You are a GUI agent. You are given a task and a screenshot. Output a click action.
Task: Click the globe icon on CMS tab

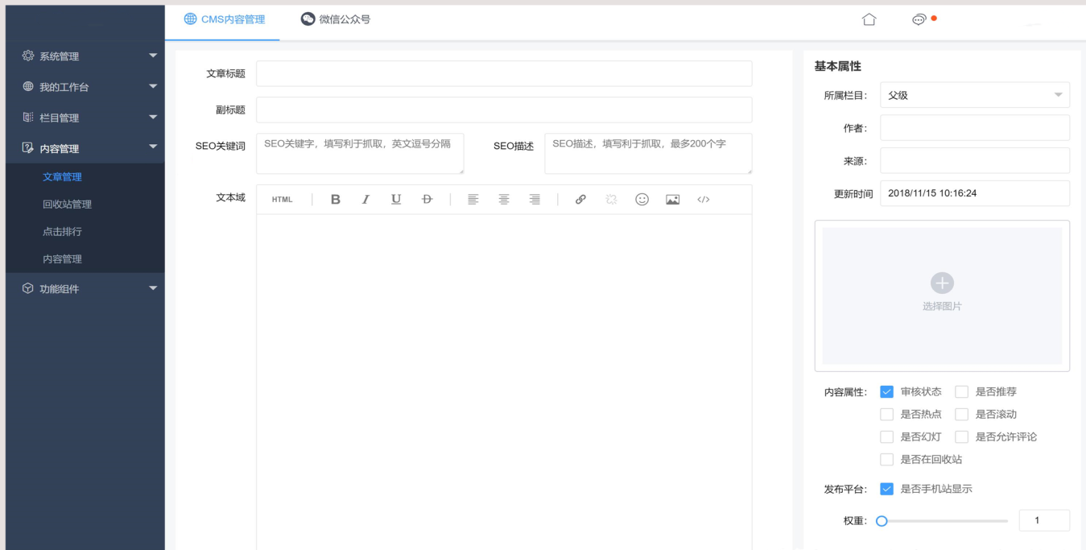[x=190, y=19]
